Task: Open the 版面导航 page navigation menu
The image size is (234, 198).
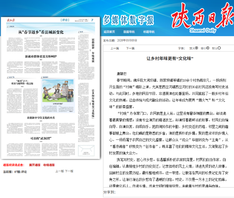Action: (129, 32)
